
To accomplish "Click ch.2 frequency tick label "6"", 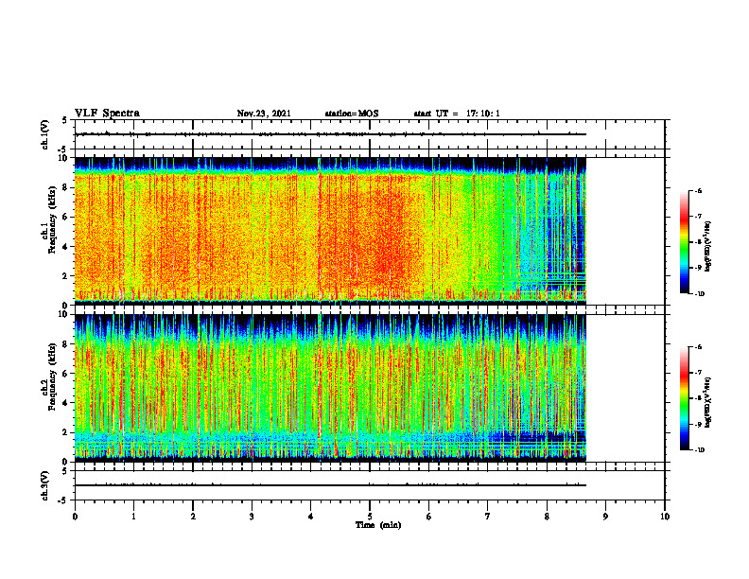I will pyautogui.click(x=65, y=374).
